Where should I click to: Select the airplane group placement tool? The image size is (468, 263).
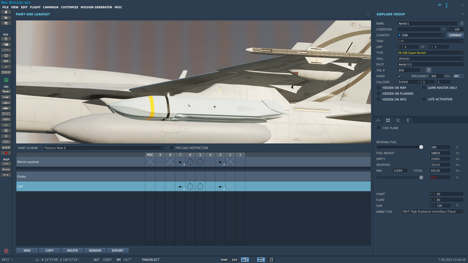pos(6,91)
